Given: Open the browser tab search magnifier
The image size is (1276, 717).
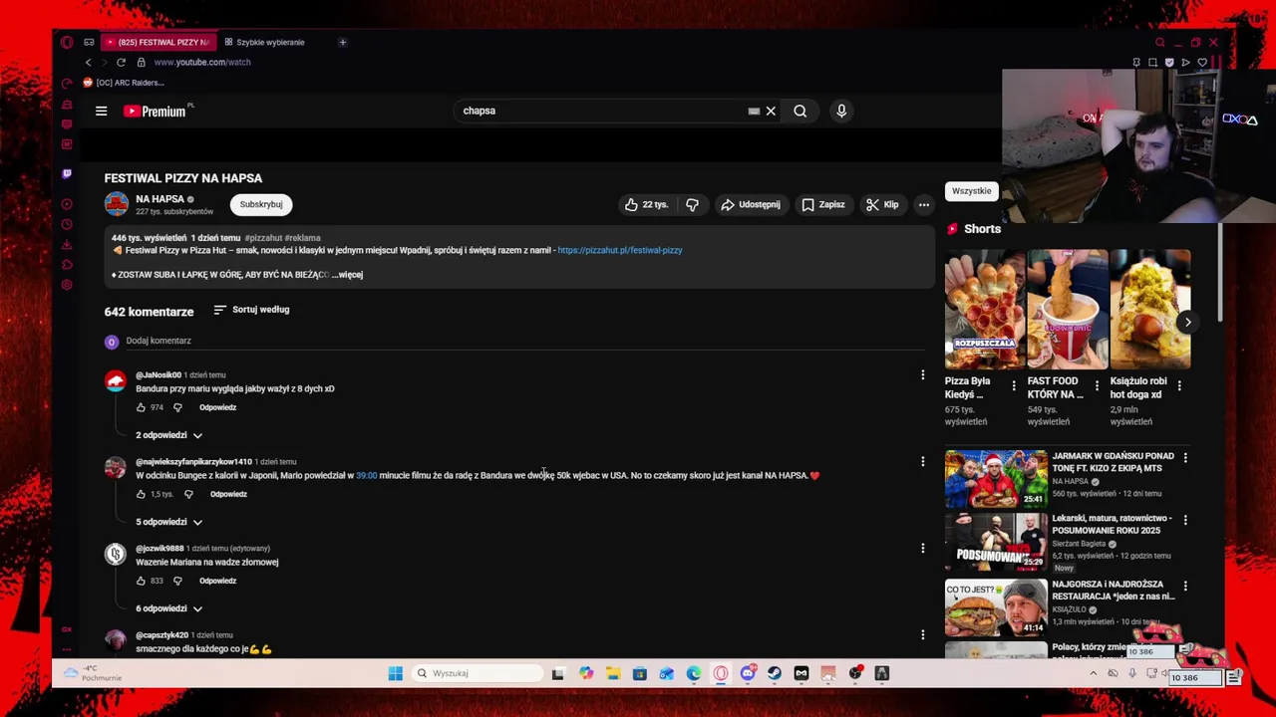Looking at the screenshot, I should pyautogui.click(x=1159, y=42).
